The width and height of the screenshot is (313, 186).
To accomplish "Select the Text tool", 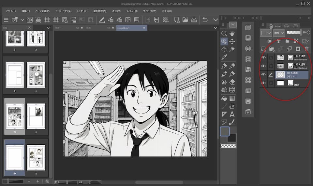I will tap(232, 114).
